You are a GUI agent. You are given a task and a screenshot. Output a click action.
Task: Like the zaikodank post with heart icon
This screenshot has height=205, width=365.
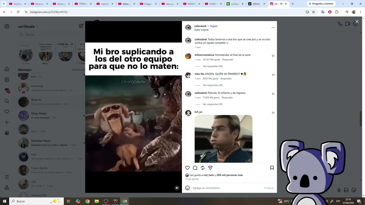coord(187,168)
